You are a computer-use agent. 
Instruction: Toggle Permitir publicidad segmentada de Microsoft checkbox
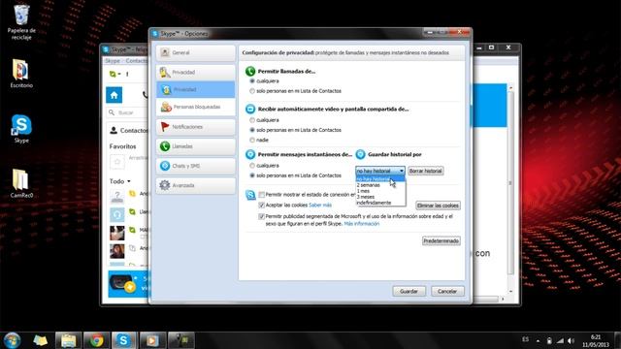pyautogui.click(x=261, y=216)
